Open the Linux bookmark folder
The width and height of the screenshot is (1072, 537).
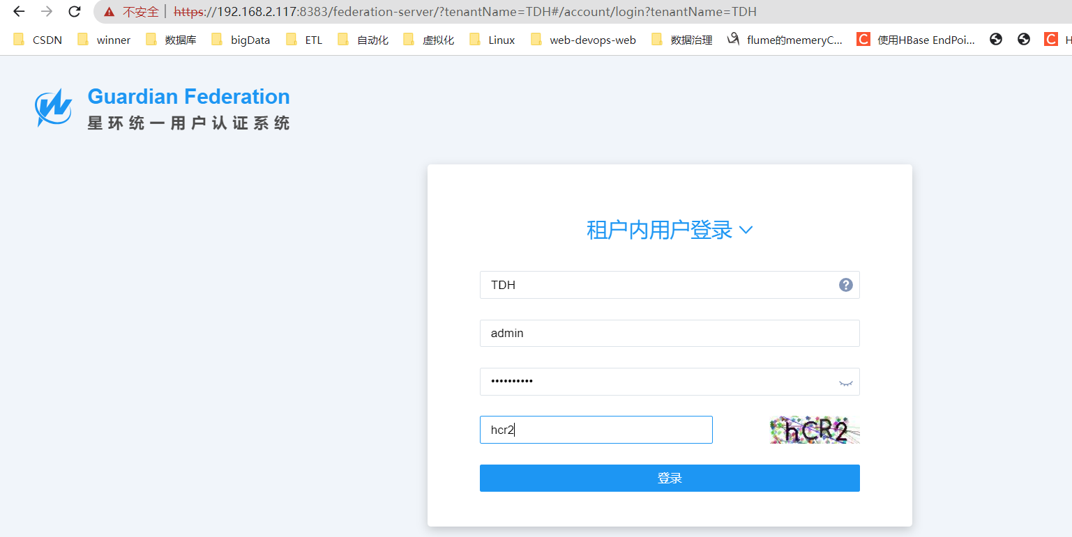tap(492, 40)
